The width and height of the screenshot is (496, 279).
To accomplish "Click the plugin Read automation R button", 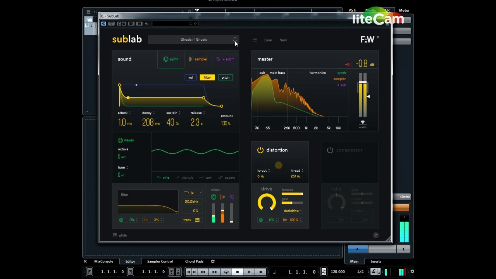I will tap(119, 24).
